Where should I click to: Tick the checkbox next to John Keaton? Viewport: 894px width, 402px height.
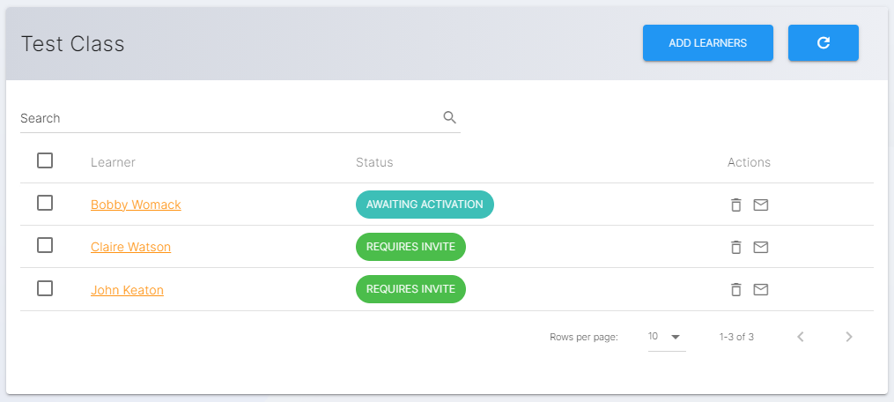click(45, 287)
